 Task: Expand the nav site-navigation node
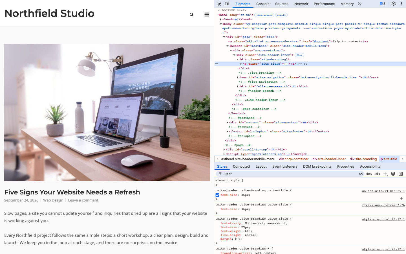pyautogui.click(x=238, y=77)
